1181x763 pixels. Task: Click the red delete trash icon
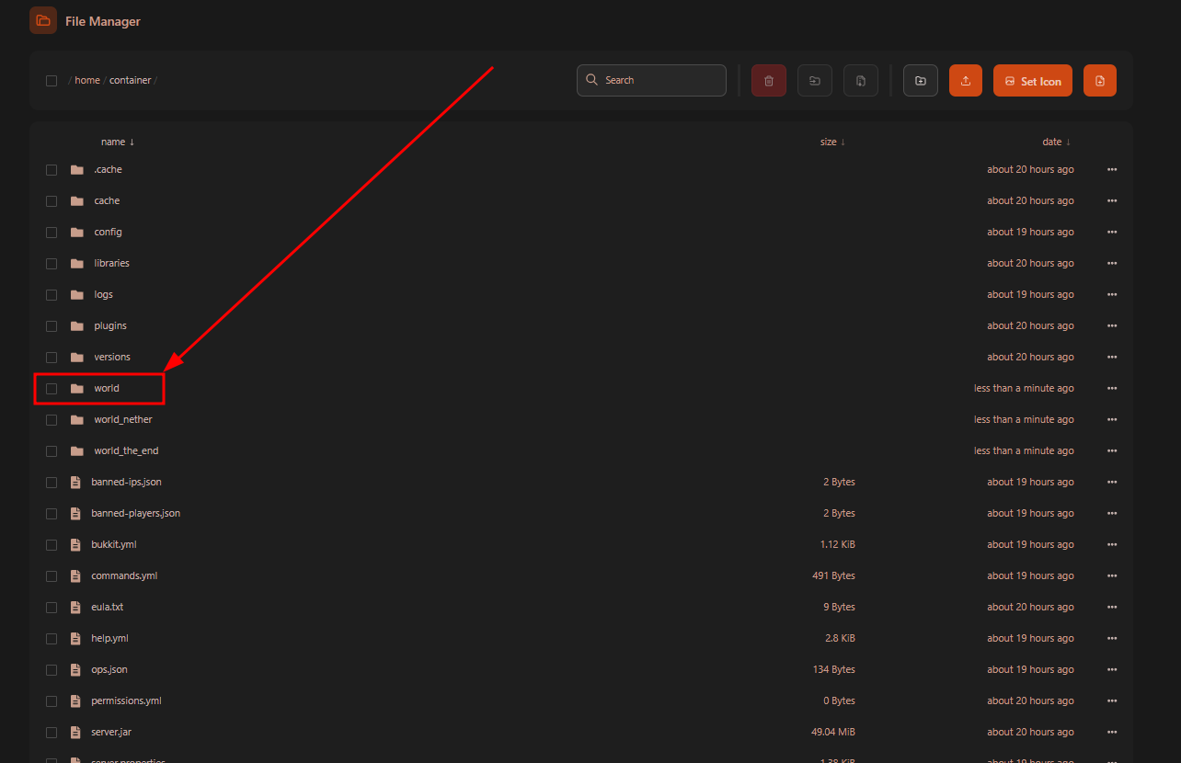[769, 81]
